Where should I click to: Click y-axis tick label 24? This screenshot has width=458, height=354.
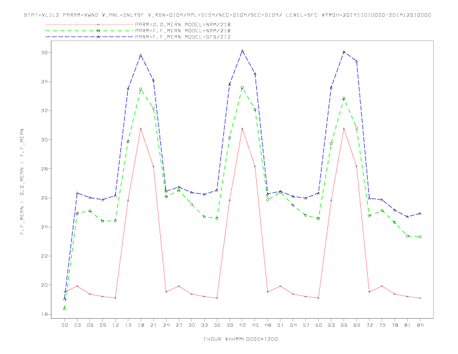tap(45, 227)
